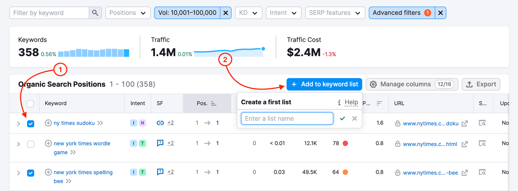The image size is (518, 191).
Task: View SERP snapshot for spelling bee row
Action: [482, 172]
